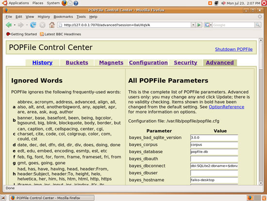Image resolution: width=267 pixels, height=201 pixels.
Task: Click the search magnifier button
Action: (258, 25)
